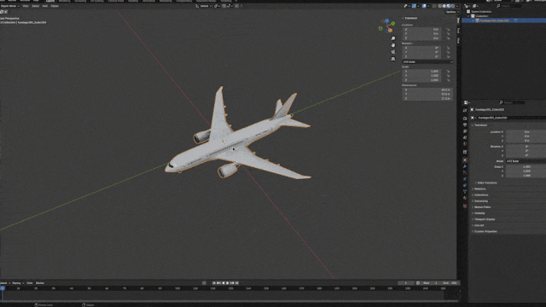
Task: Toggle viewport gizmos button
Action: click(x=414, y=6)
